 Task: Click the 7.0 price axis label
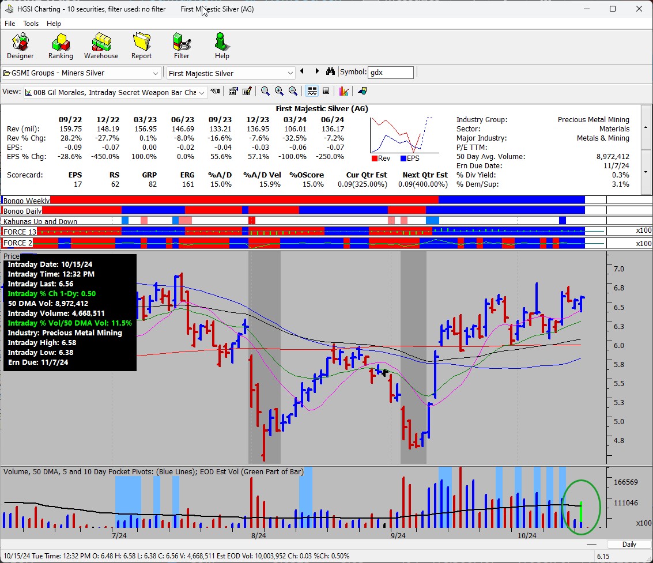click(618, 269)
